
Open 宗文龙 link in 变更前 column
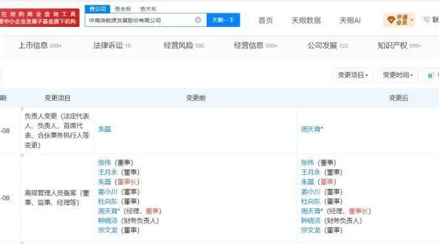point(107,230)
